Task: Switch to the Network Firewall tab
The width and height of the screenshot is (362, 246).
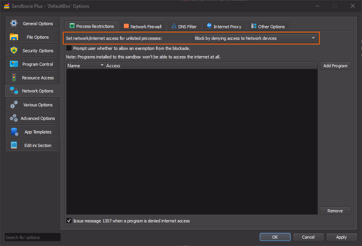Action: (142, 27)
